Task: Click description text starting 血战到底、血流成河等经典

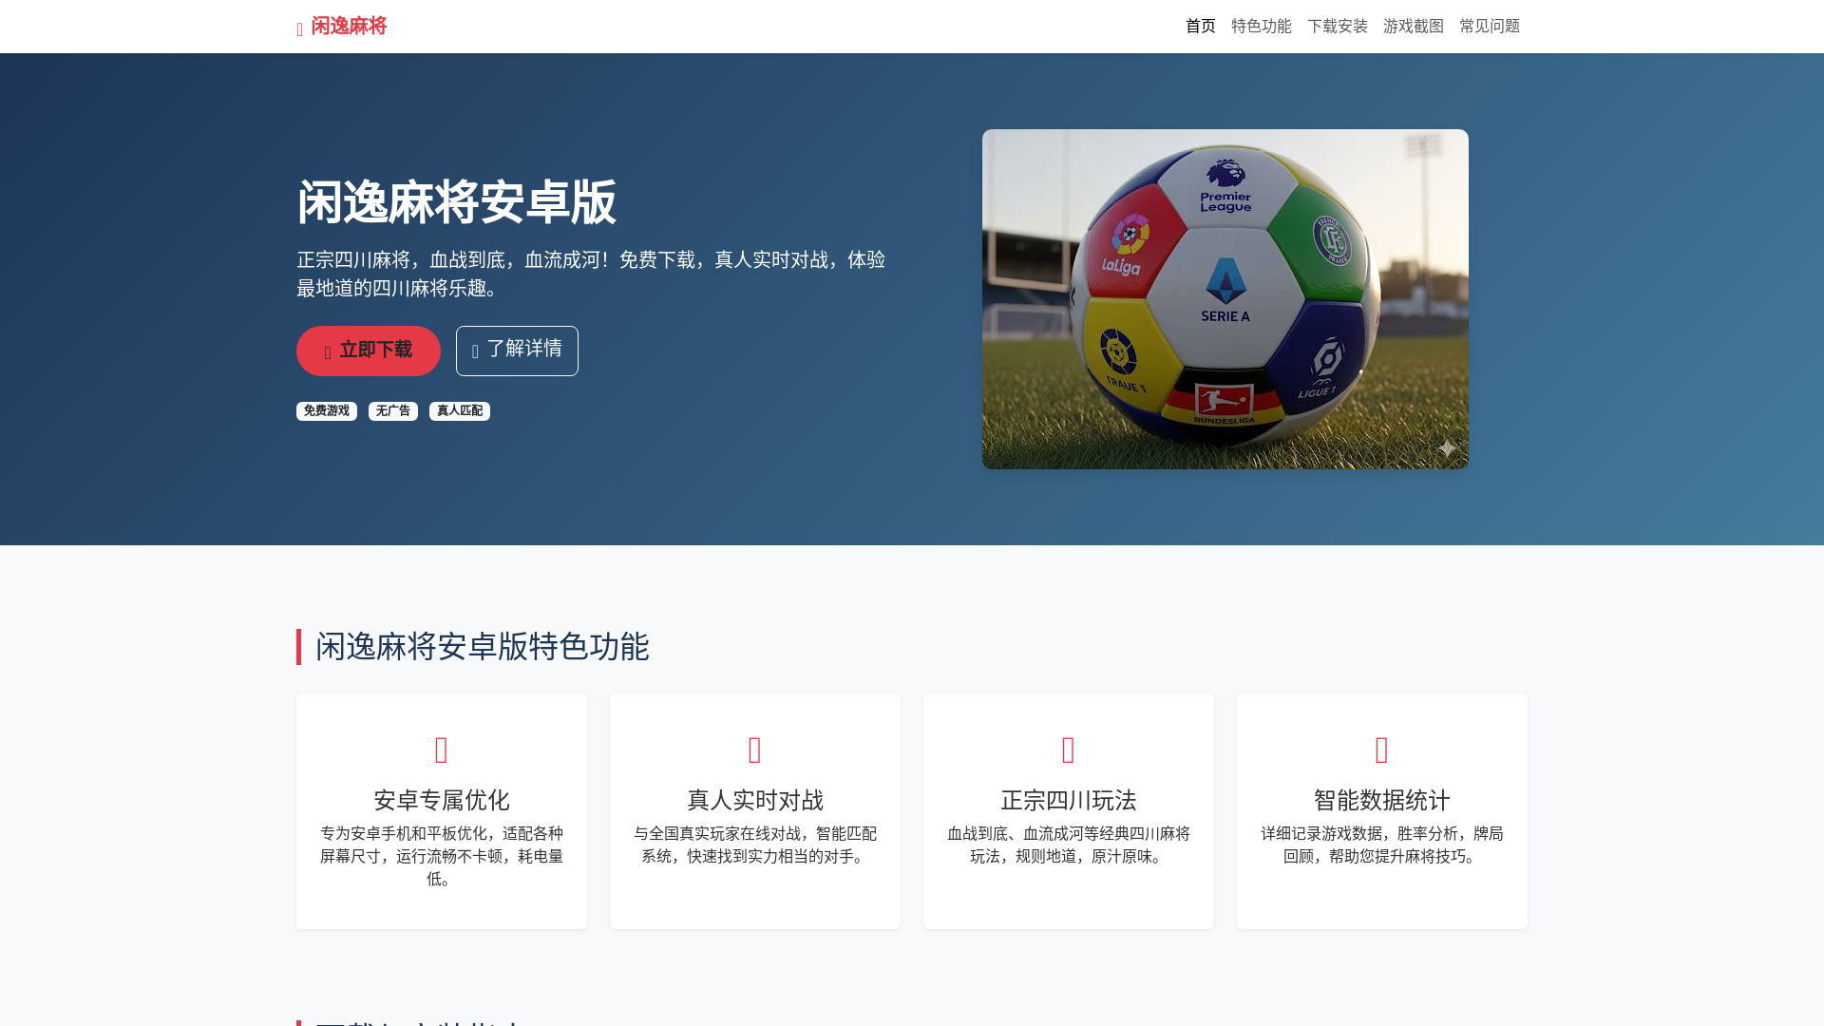Action: click(x=1069, y=845)
